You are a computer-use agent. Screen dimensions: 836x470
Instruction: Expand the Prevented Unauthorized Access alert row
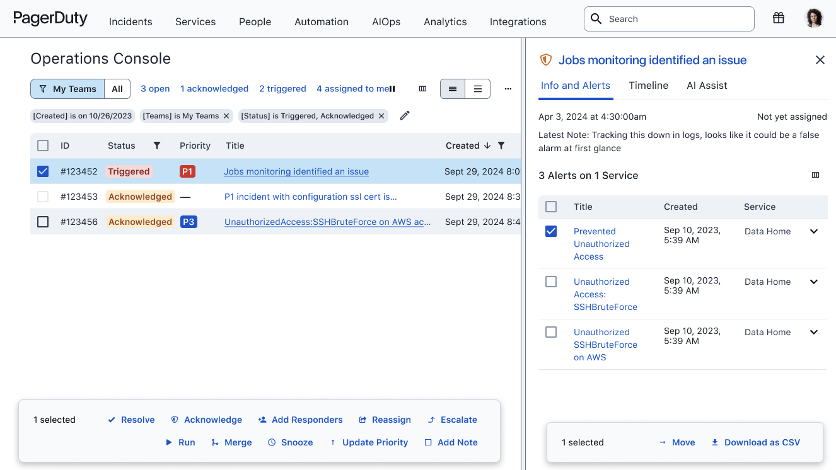(814, 231)
